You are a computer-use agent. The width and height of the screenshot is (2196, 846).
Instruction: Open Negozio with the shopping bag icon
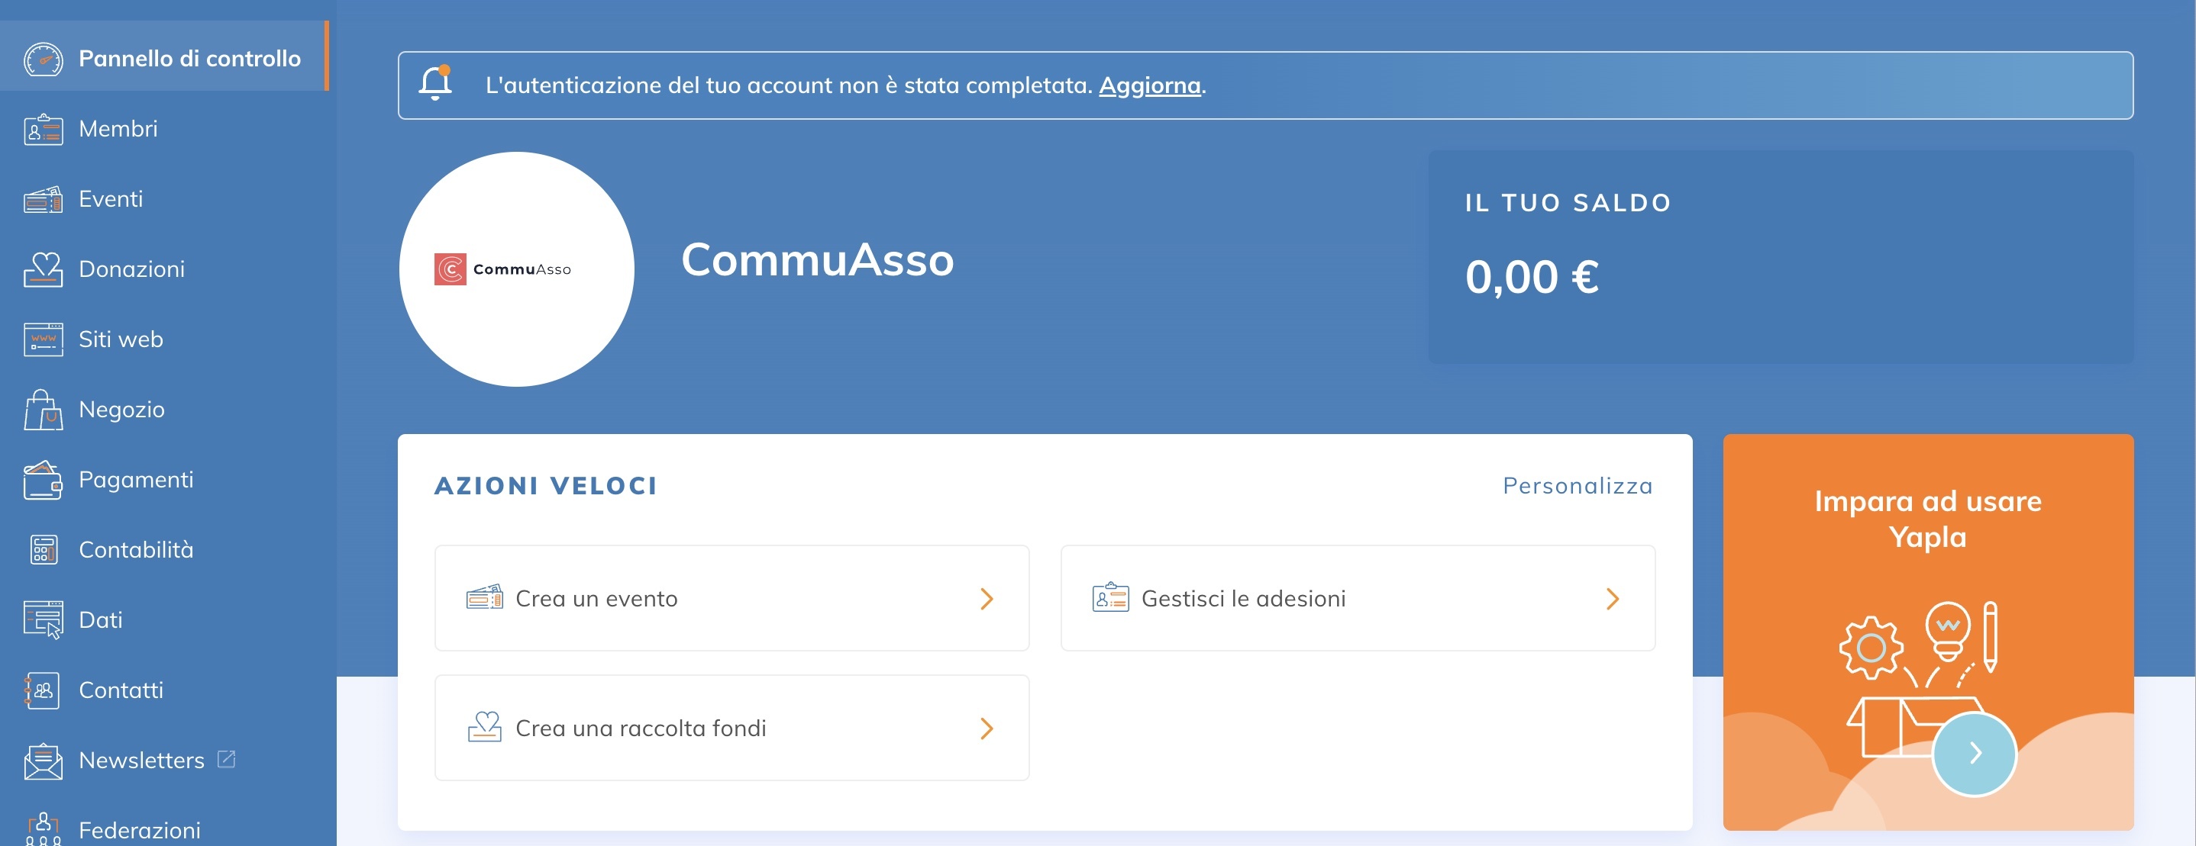[x=42, y=409]
